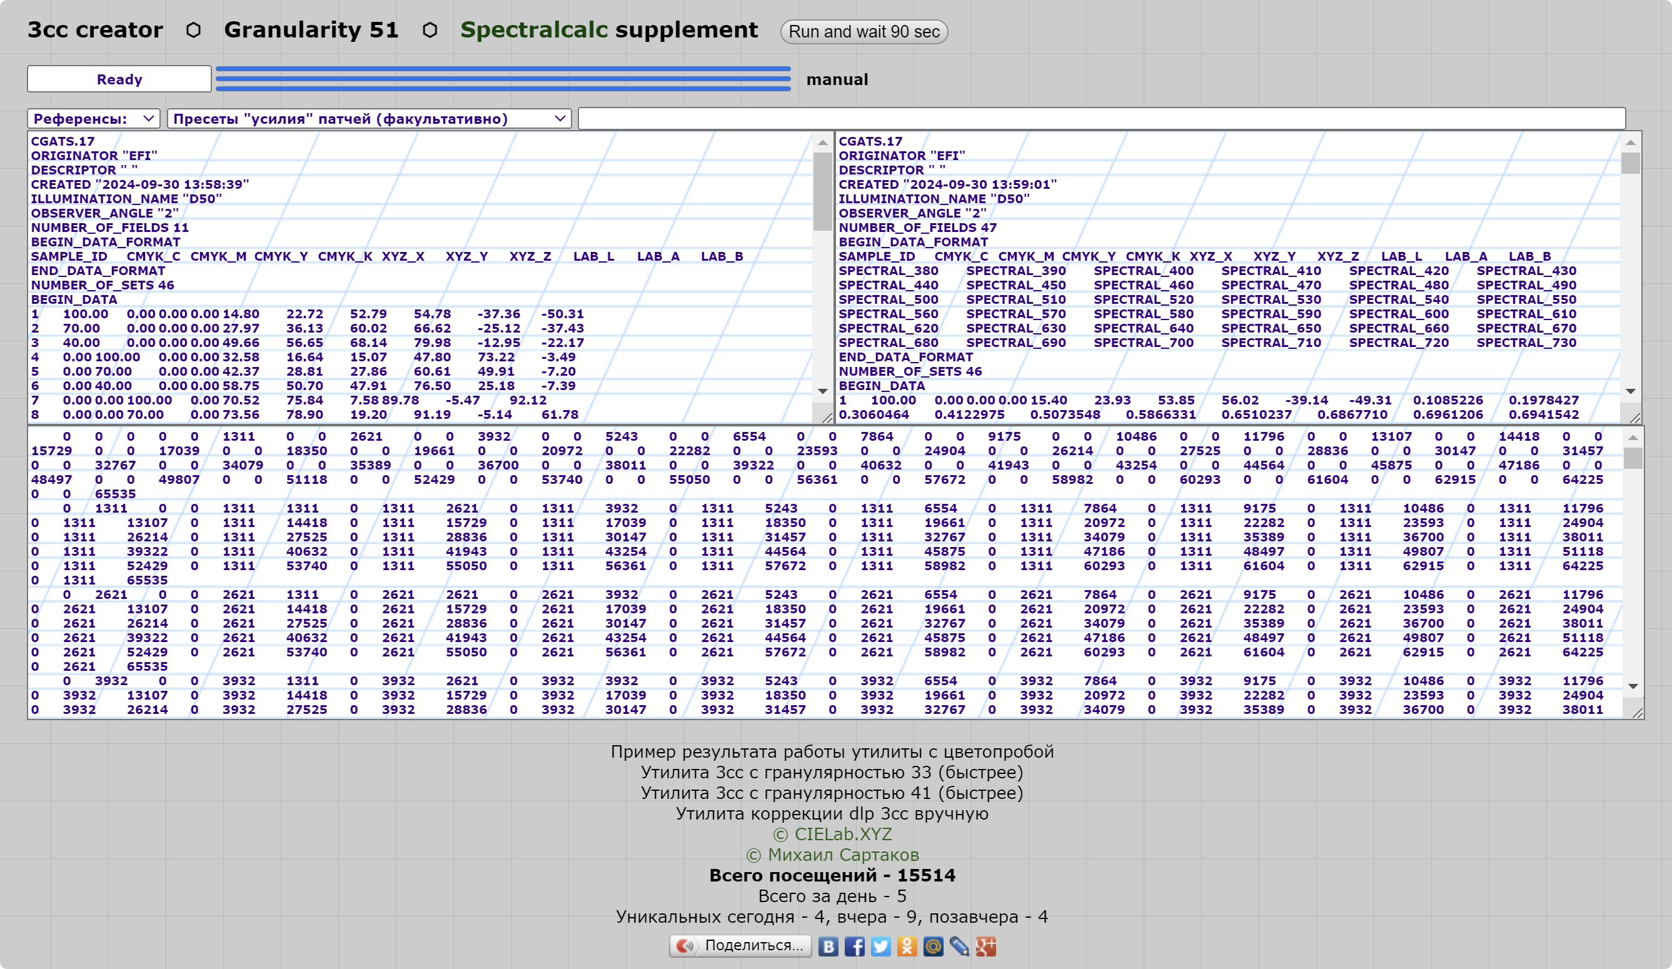1672x969 pixels.
Task: Open Утилита коррекции dlp 3cc вручную link
Action: tap(832, 814)
